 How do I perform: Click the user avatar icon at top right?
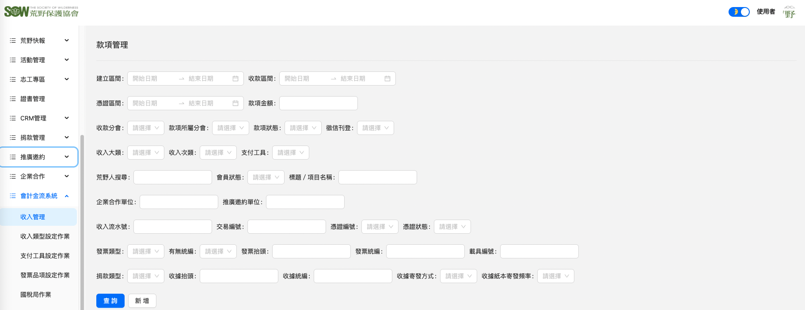click(x=789, y=12)
